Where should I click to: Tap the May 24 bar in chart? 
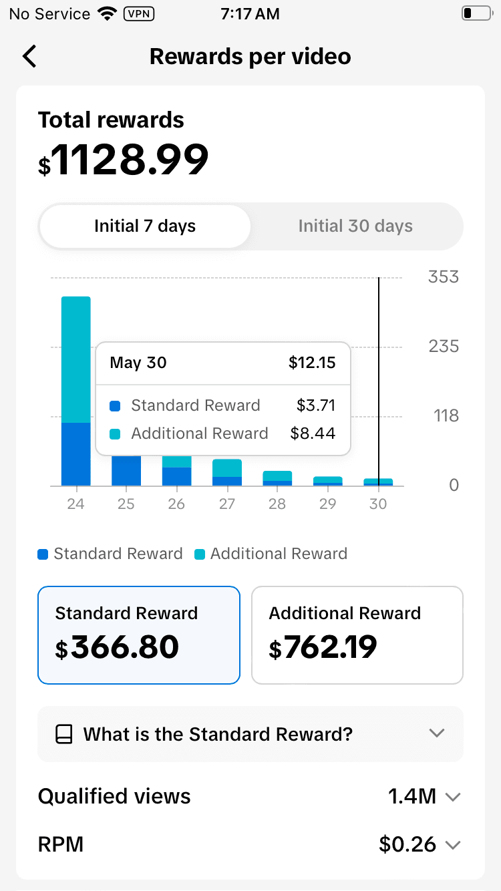click(75, 391)
